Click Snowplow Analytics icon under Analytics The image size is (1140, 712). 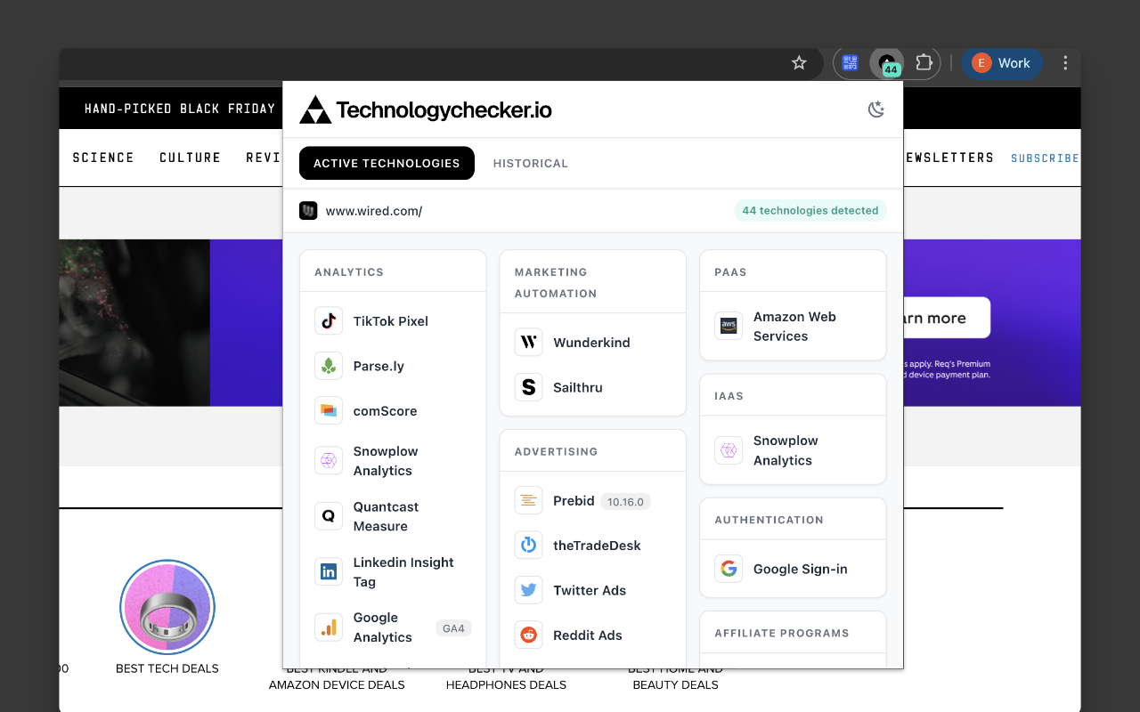329,461
